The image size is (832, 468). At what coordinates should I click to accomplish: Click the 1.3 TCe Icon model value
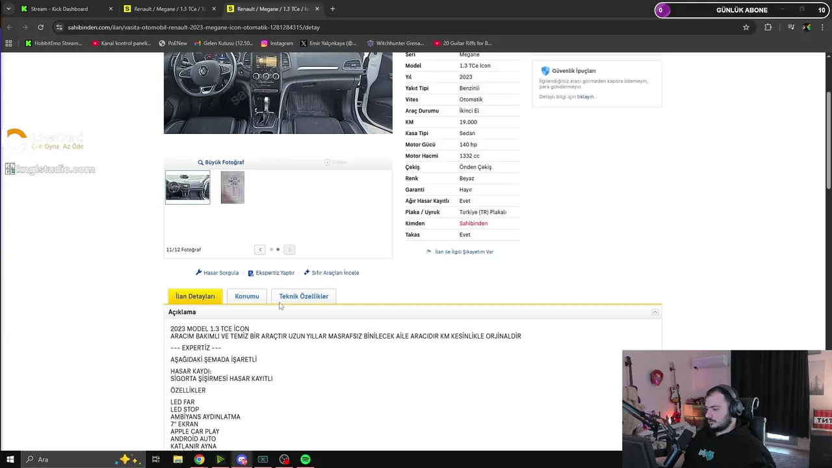(475, 66)
